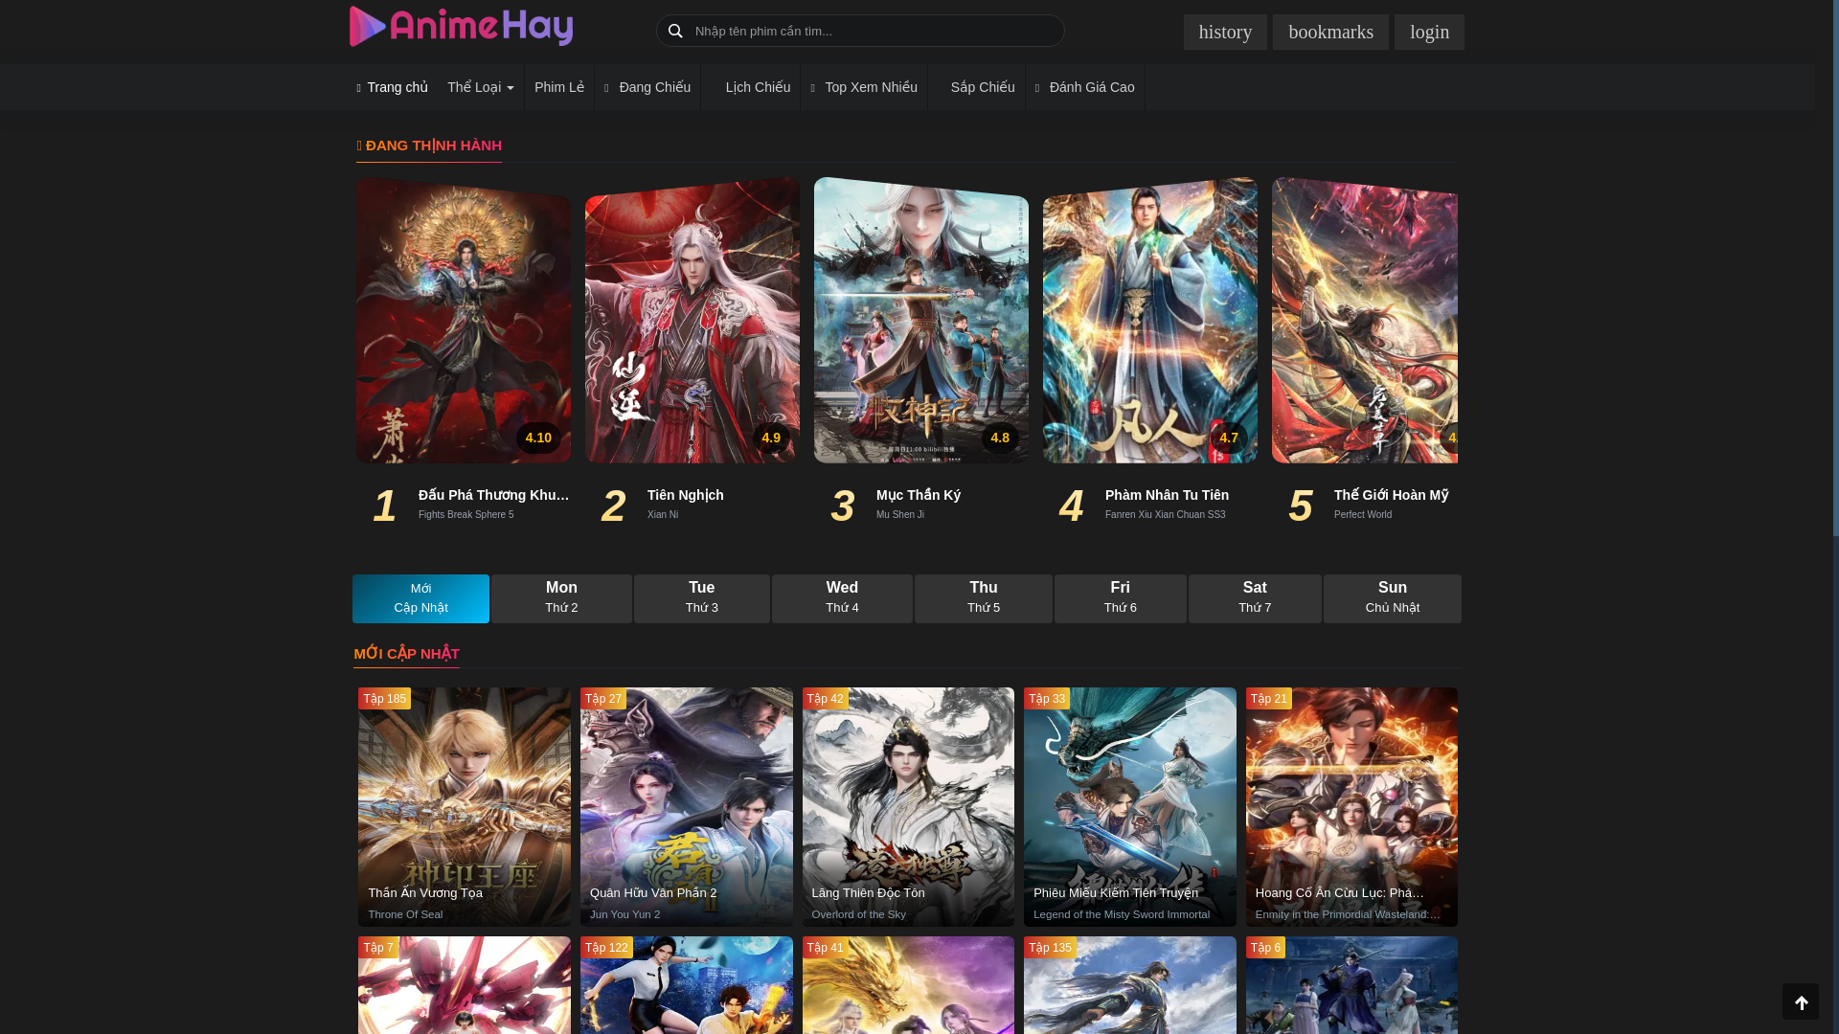Viewport: 1839px width, 1034px height.
Task: Open the Top Xem Nhiều menu
Action: click(864, 87)
